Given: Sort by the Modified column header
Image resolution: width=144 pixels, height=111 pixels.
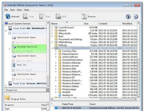Looking at the screenshot, I should tap(129, 24).
